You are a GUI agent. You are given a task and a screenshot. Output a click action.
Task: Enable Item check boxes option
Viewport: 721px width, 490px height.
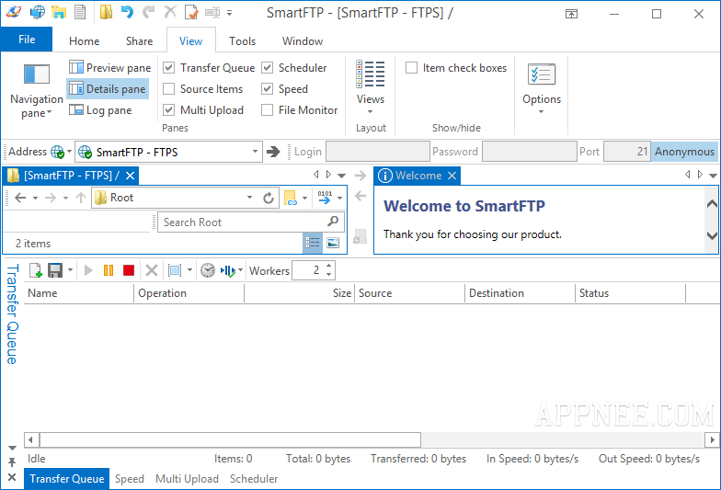[412, 68]
